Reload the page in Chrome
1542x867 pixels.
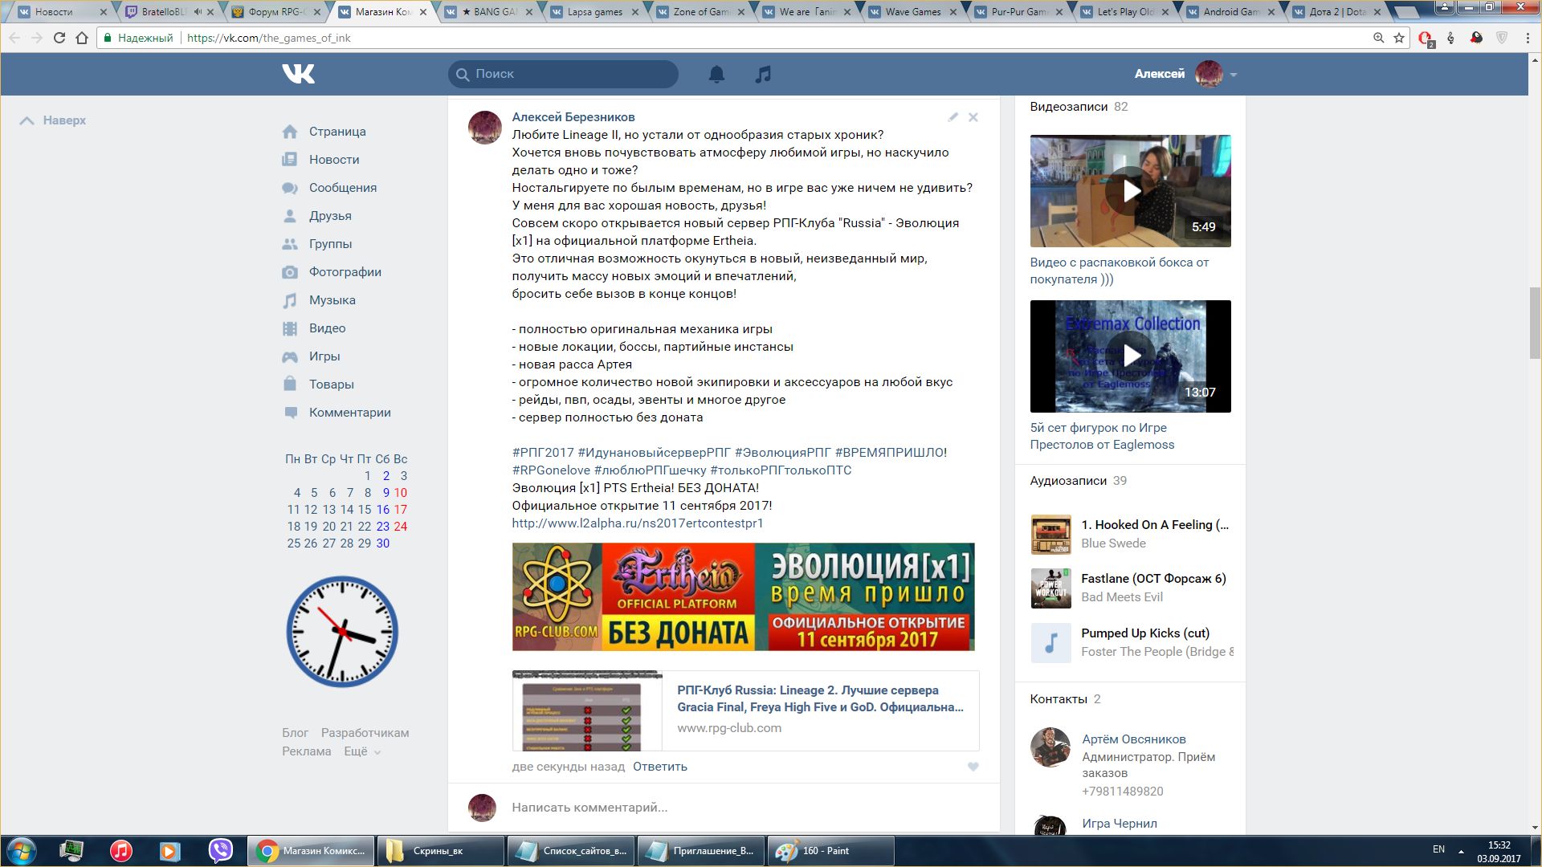click(59, 38)
